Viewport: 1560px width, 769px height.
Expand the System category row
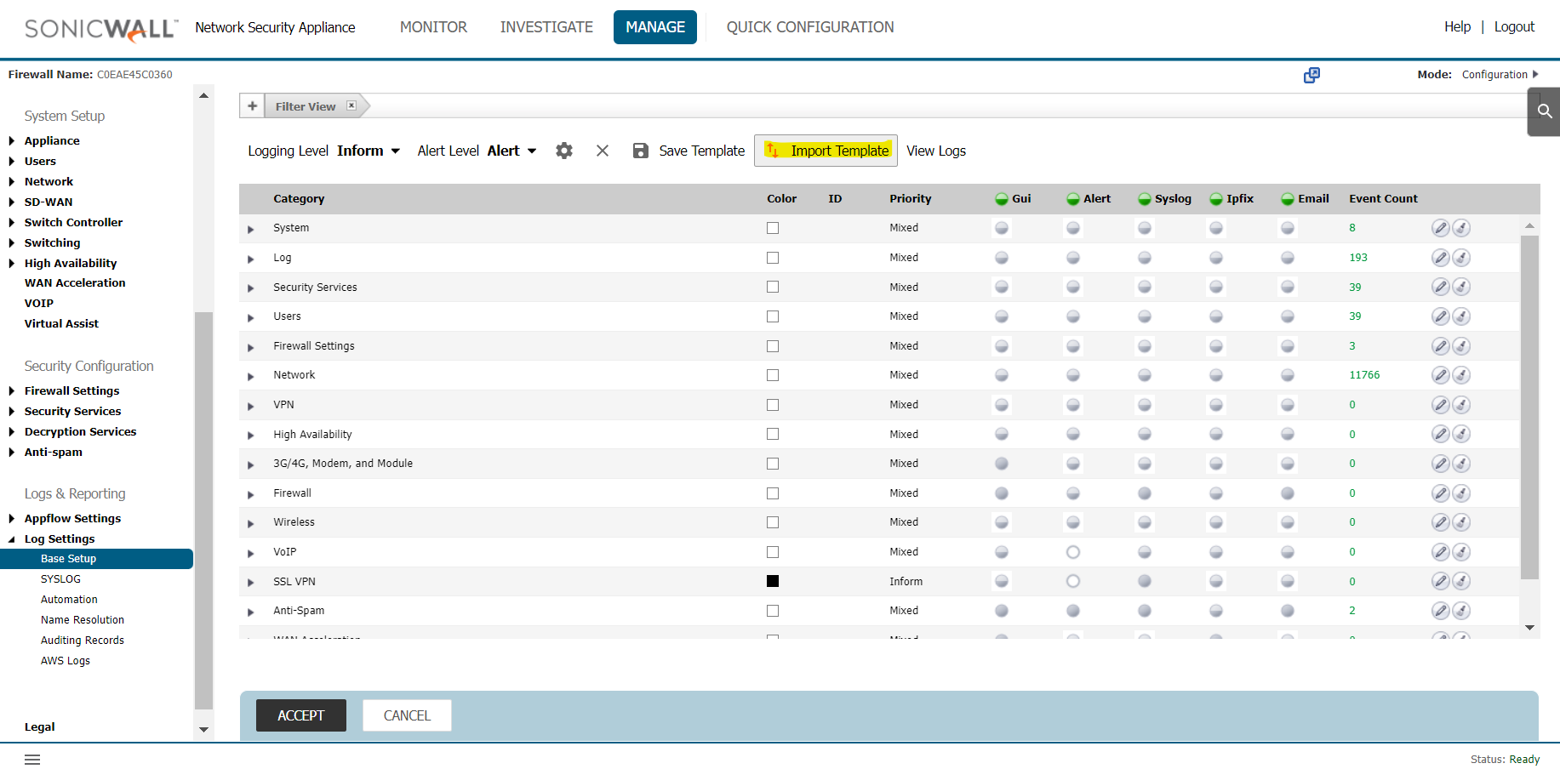click(251, 230)
